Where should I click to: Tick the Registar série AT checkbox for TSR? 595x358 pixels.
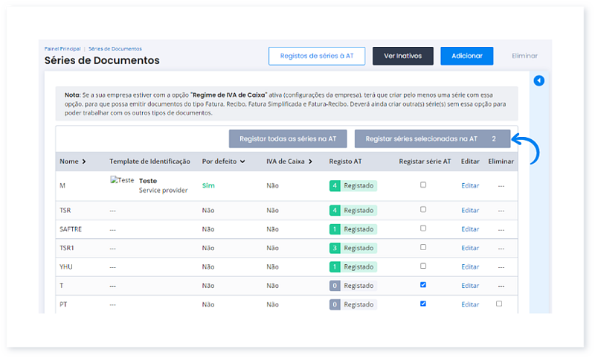pos(423,210)
